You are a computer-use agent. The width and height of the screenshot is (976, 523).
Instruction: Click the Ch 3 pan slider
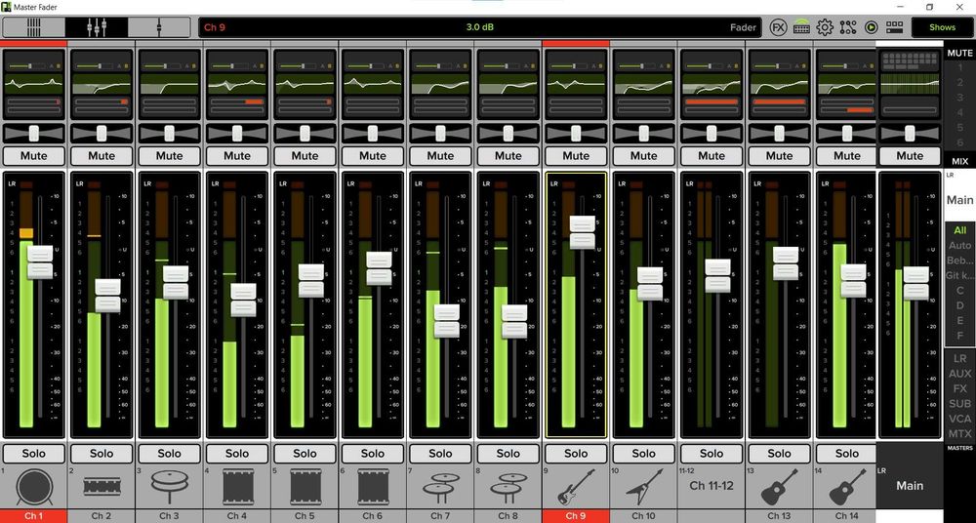pyautogui.click(x=169, y=133)
